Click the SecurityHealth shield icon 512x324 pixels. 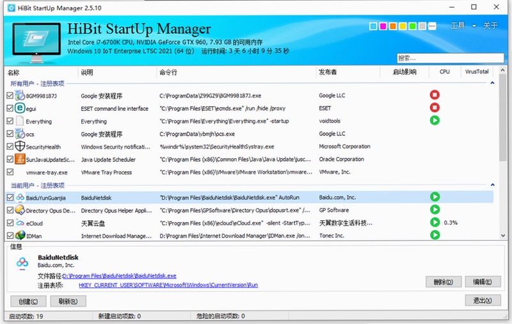tap(20, 147)
